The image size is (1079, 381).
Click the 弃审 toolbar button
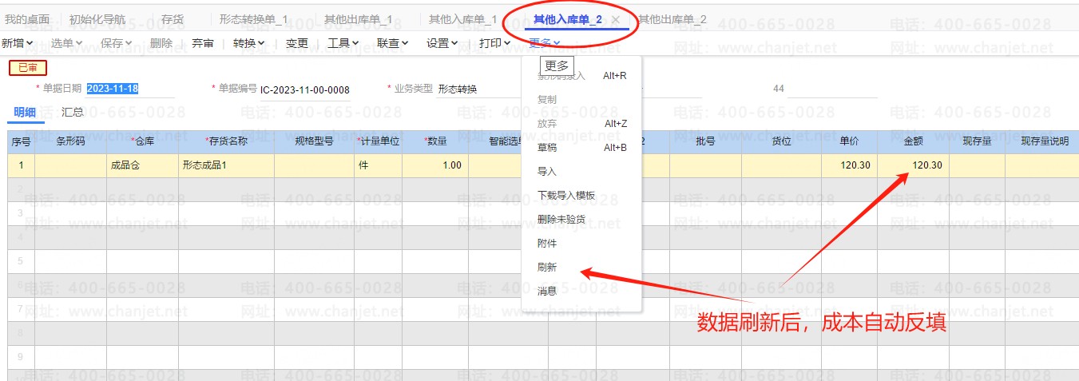(x=203, y=43)
